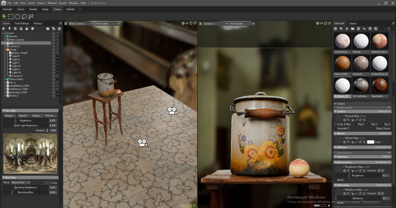Duplicate selected object in Scene panel
This screenshot has height=208, width=396.
click(x=53, y=29)
